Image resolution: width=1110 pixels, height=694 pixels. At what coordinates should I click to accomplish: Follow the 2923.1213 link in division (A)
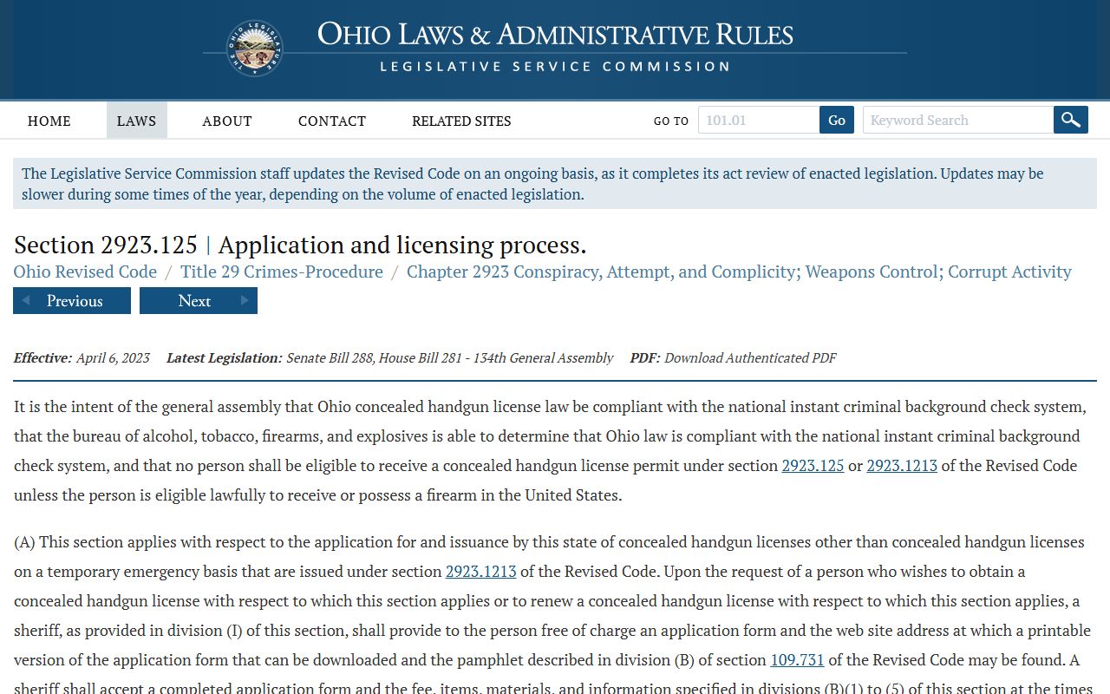(x=481, y=572)
